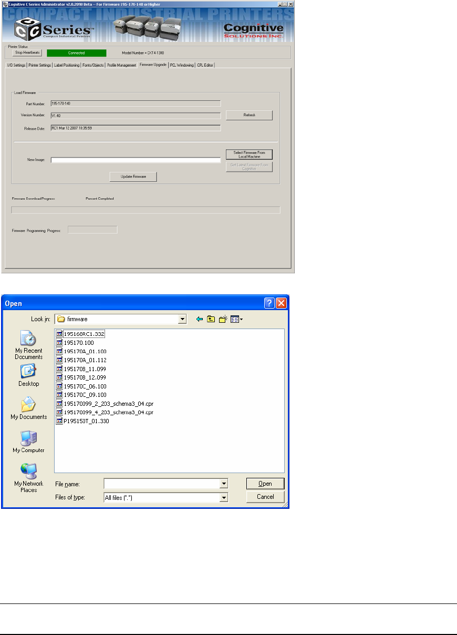Select the Firmware Upgrade tab
This screenshot has height=635, width=457.
tap(153, 65)
